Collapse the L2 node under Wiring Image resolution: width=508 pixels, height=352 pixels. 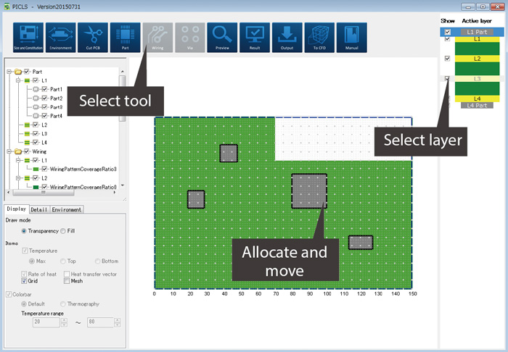point(18,178)
